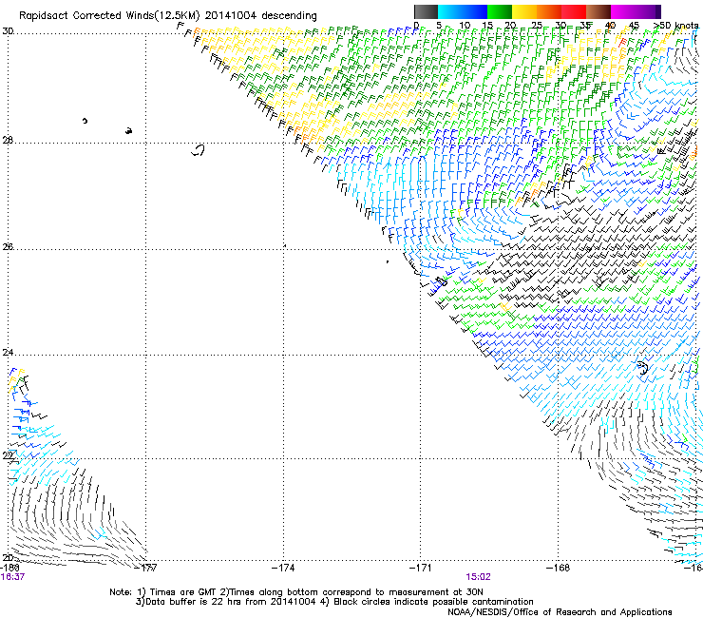Click the NOAA/NESDIS credit text
The height and width of the screenshot is (618, 703).
click(x=560, y=612)
